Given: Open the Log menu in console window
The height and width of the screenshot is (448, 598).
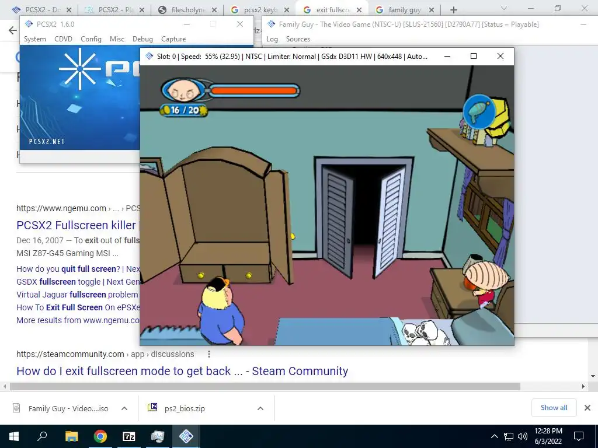Looking at the screenshot, I should tap(272, 39).
